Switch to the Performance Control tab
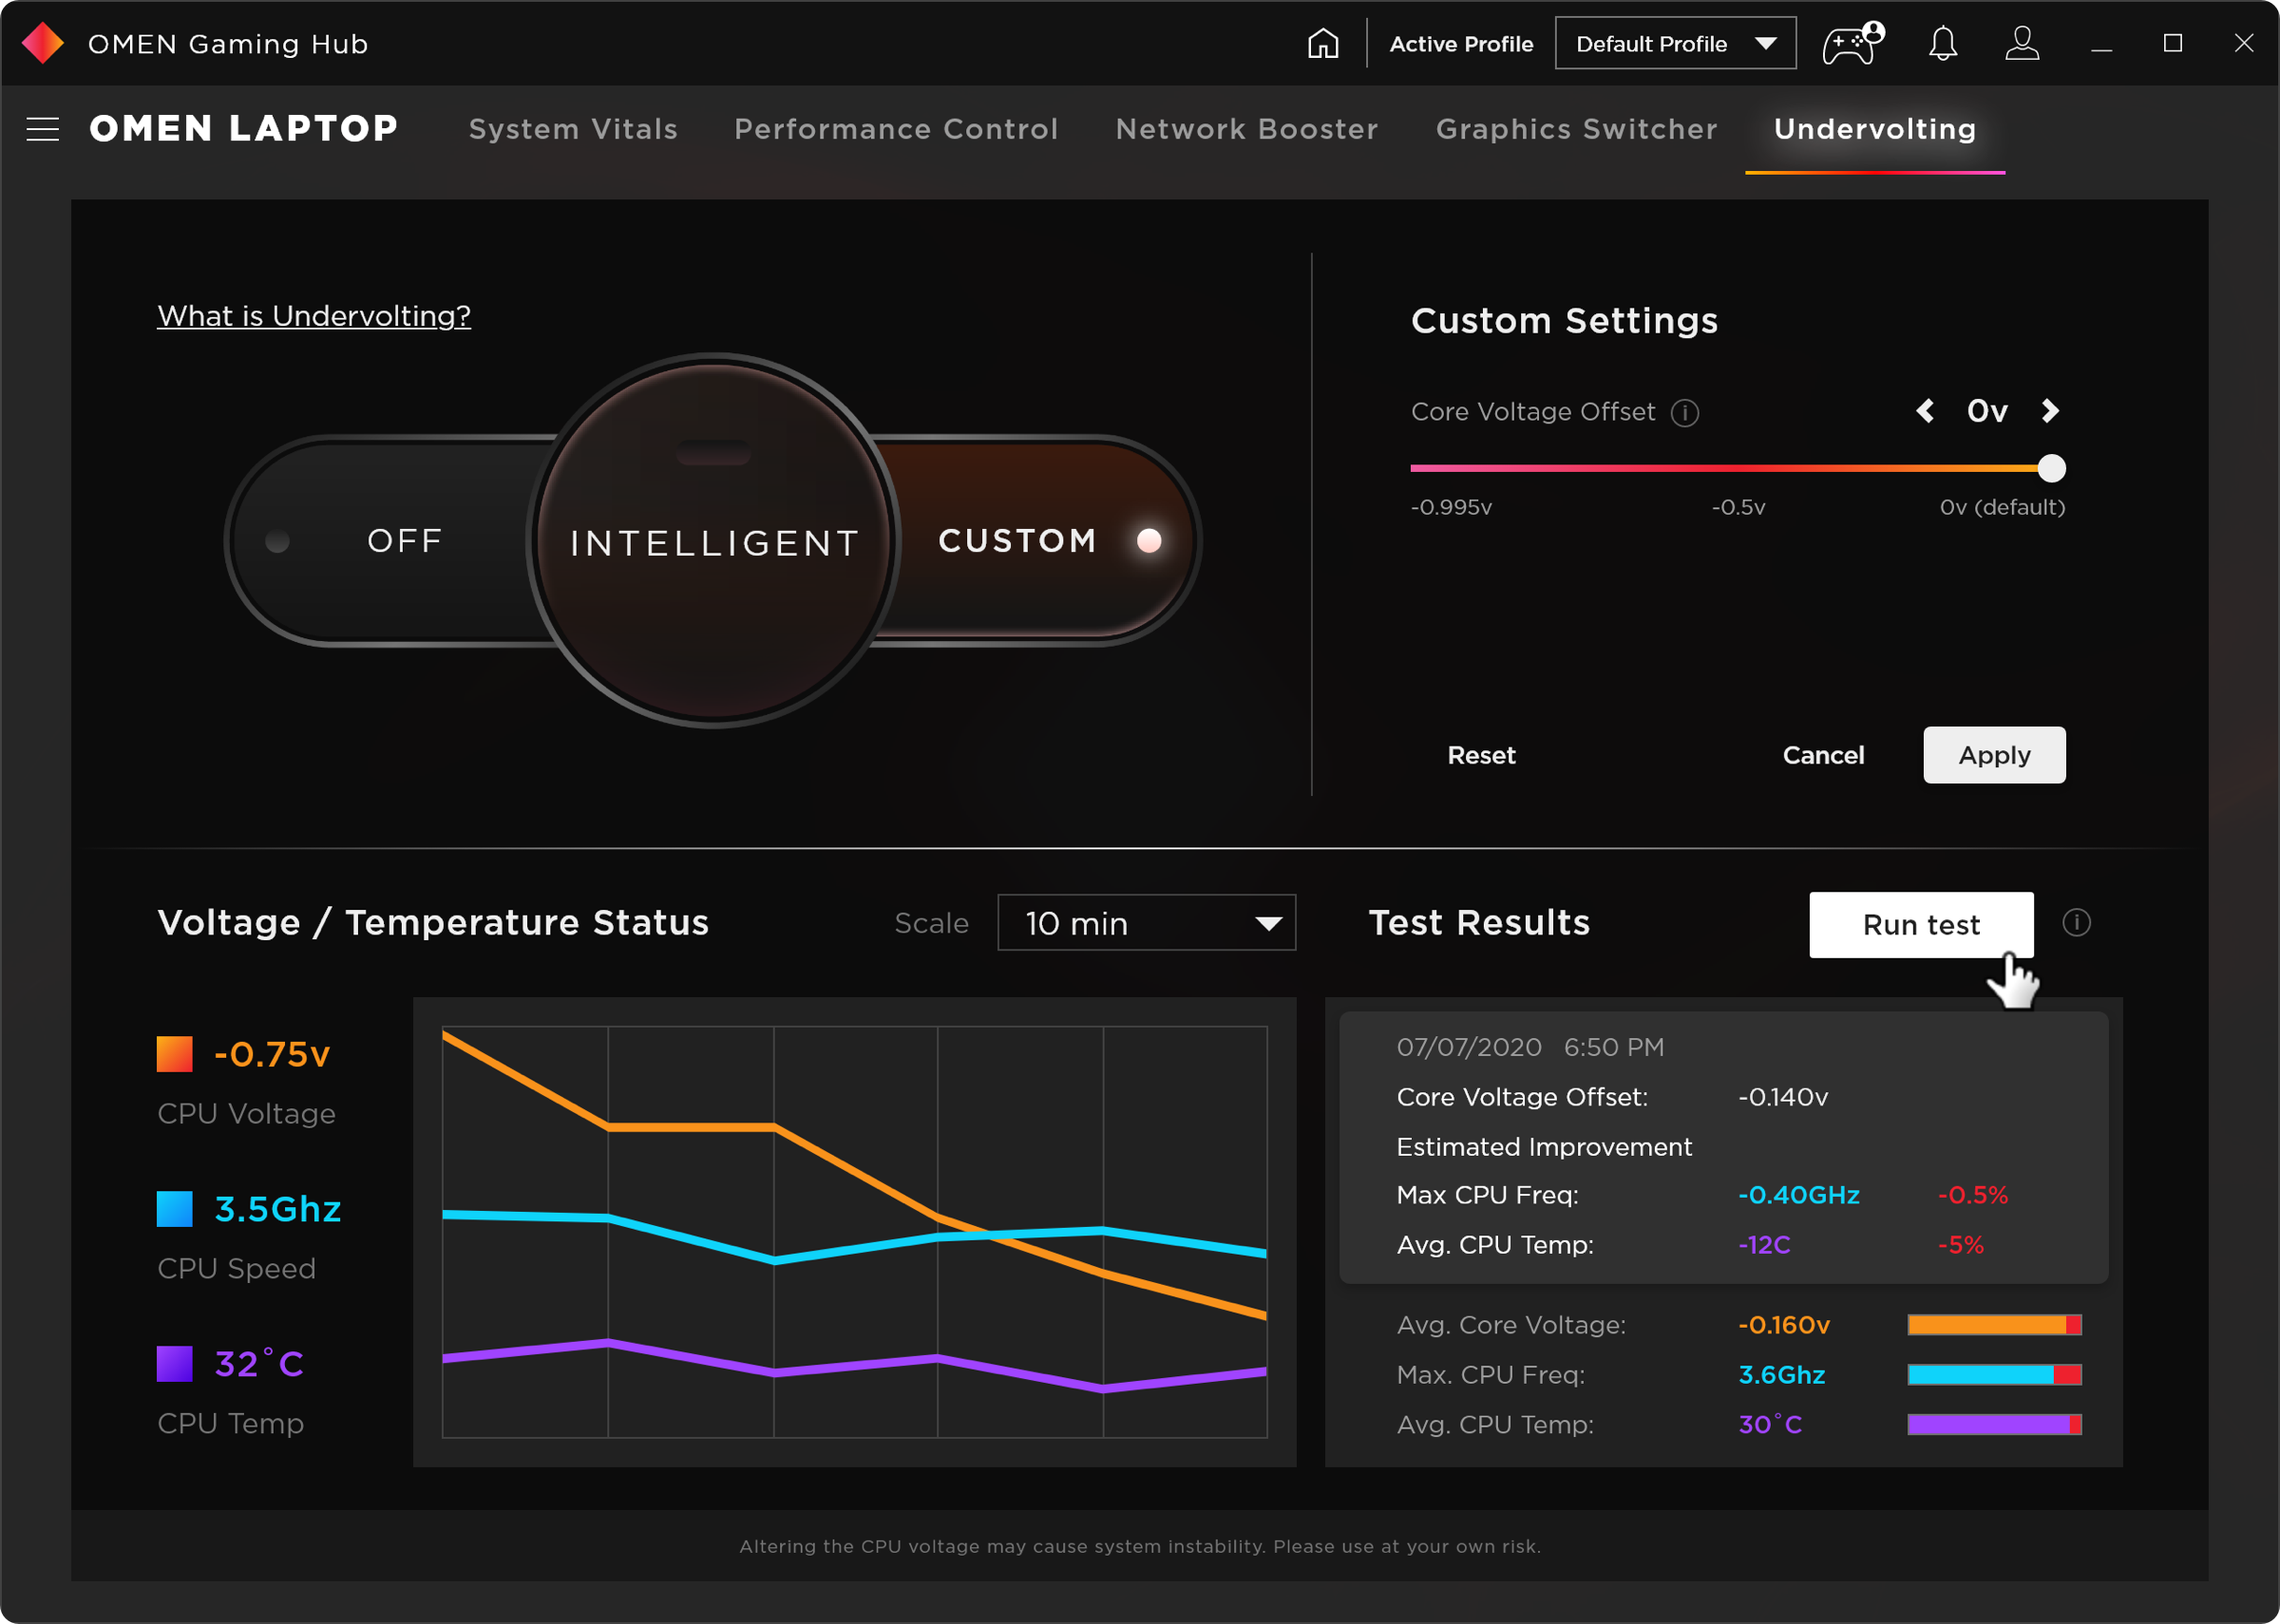 [897, 128]
